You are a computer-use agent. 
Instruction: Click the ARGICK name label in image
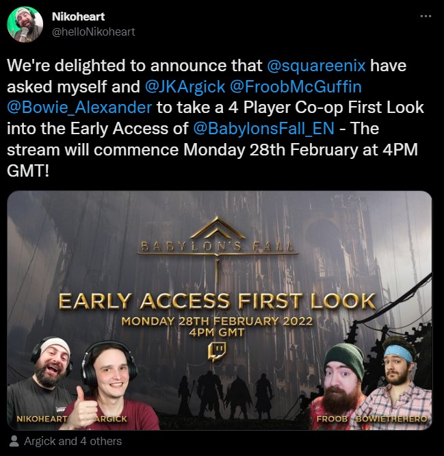click(111, 419)
